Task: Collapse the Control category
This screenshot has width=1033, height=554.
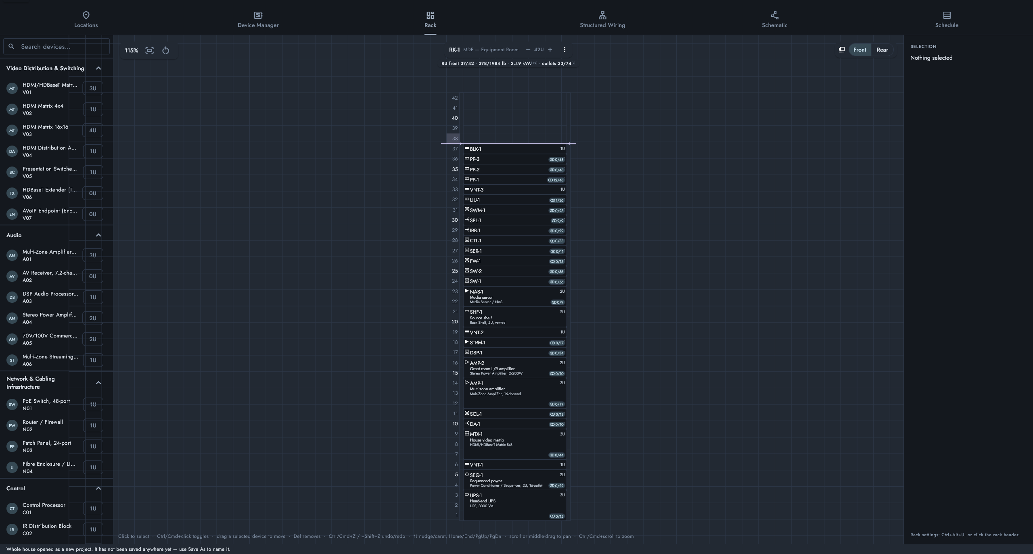Action: (98, 488)
